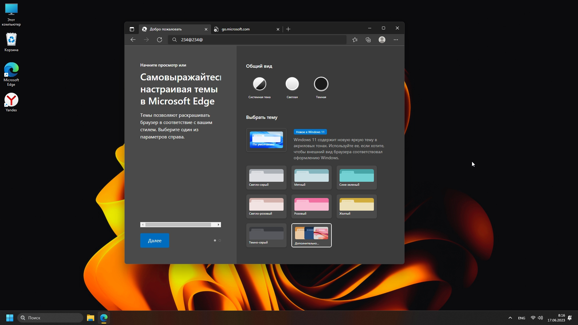Open the Дополнительно themes tile
578x325 pixels.
coord(311,235)
